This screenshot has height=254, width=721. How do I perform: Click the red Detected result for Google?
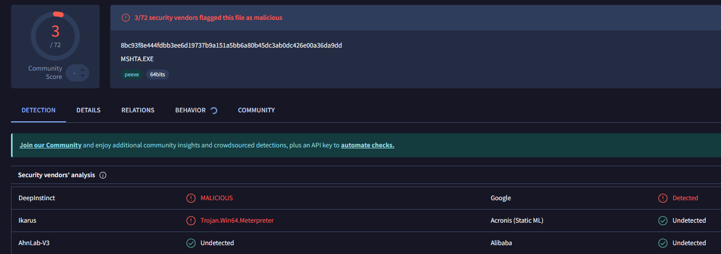point(685,198)
